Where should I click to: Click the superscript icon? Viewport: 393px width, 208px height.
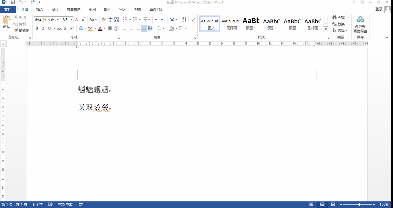(x=72, y=28)
